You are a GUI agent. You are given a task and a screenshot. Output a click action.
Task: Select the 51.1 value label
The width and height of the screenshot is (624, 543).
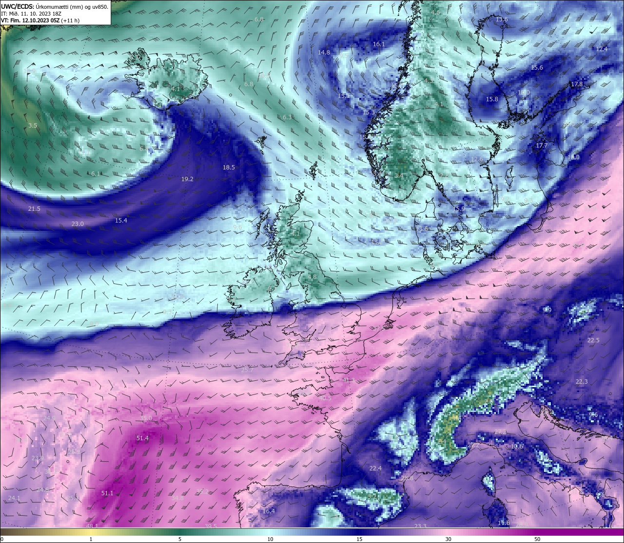[107, 493]
